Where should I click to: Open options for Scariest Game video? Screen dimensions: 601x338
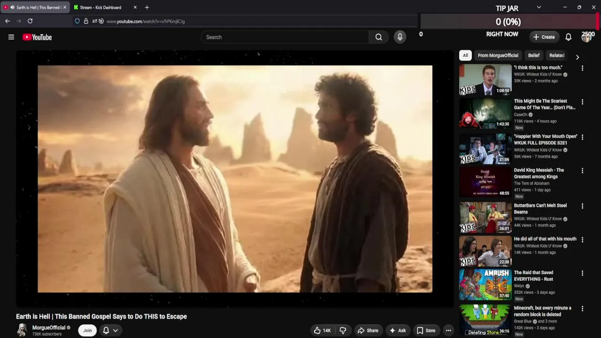(582, 102)
